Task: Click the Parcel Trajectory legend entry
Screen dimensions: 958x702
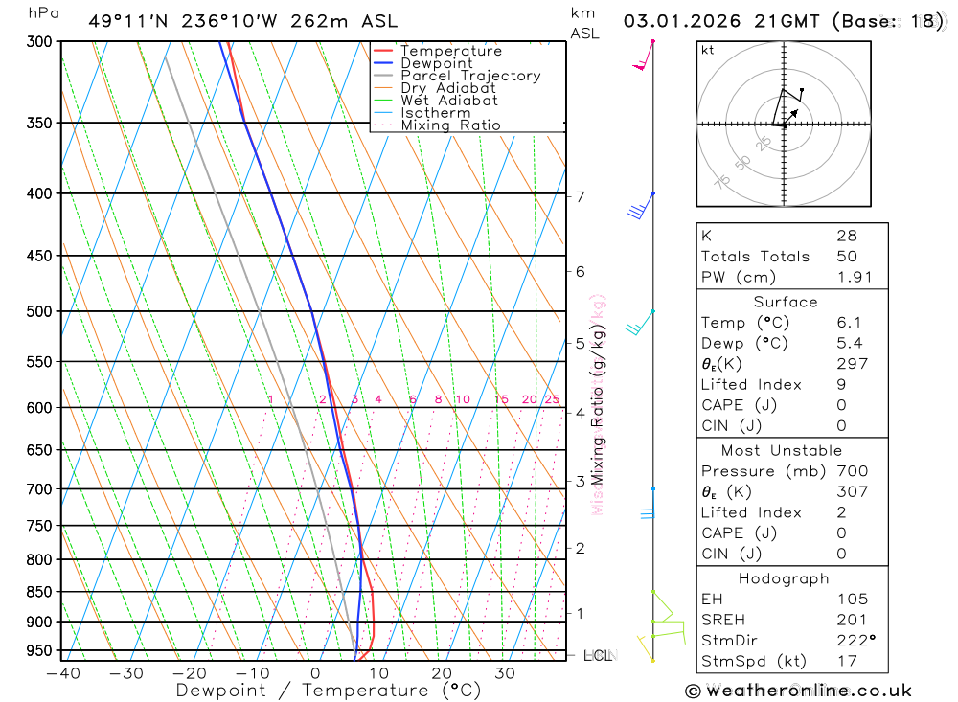Action: (x=457, y=76)
